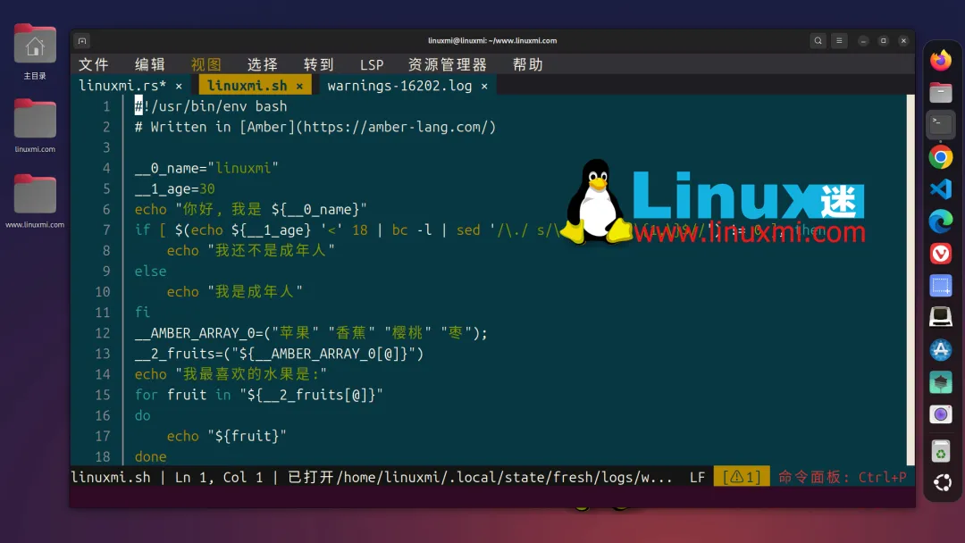The height and width of the screenshot is (543, 965).
Task: Click the Amber URL comment on line 2
Action: click(x=315, y=128)
